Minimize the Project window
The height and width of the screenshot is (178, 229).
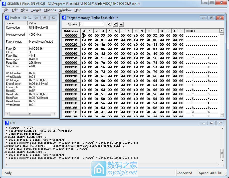[37, 18]
